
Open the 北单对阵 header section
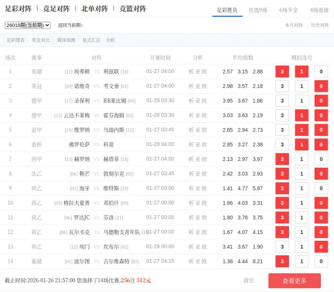click(x=94, y=9)
